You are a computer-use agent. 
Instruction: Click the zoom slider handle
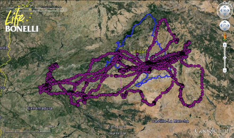[225, 58]
